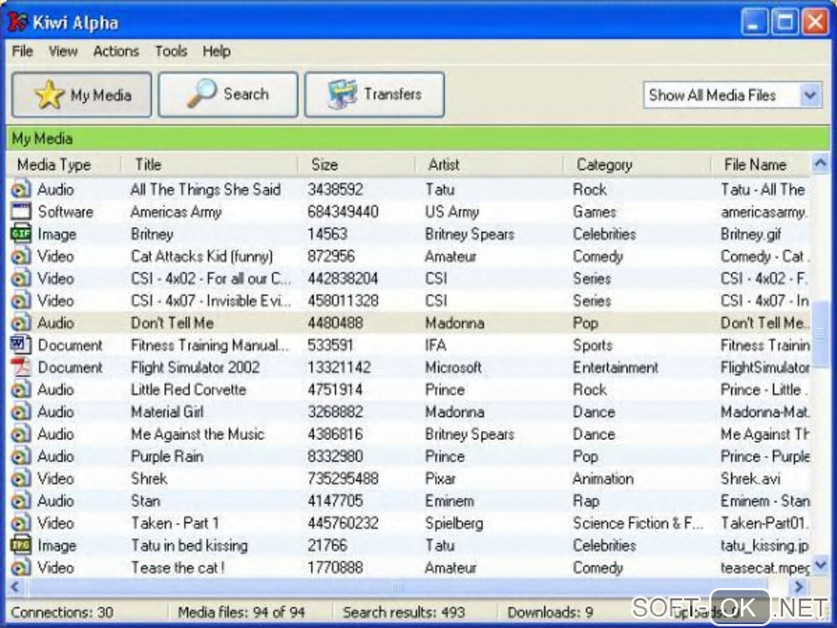Sort by Media Type column header
The height and width of the screenshot is (628, 837).
[64, 164]
